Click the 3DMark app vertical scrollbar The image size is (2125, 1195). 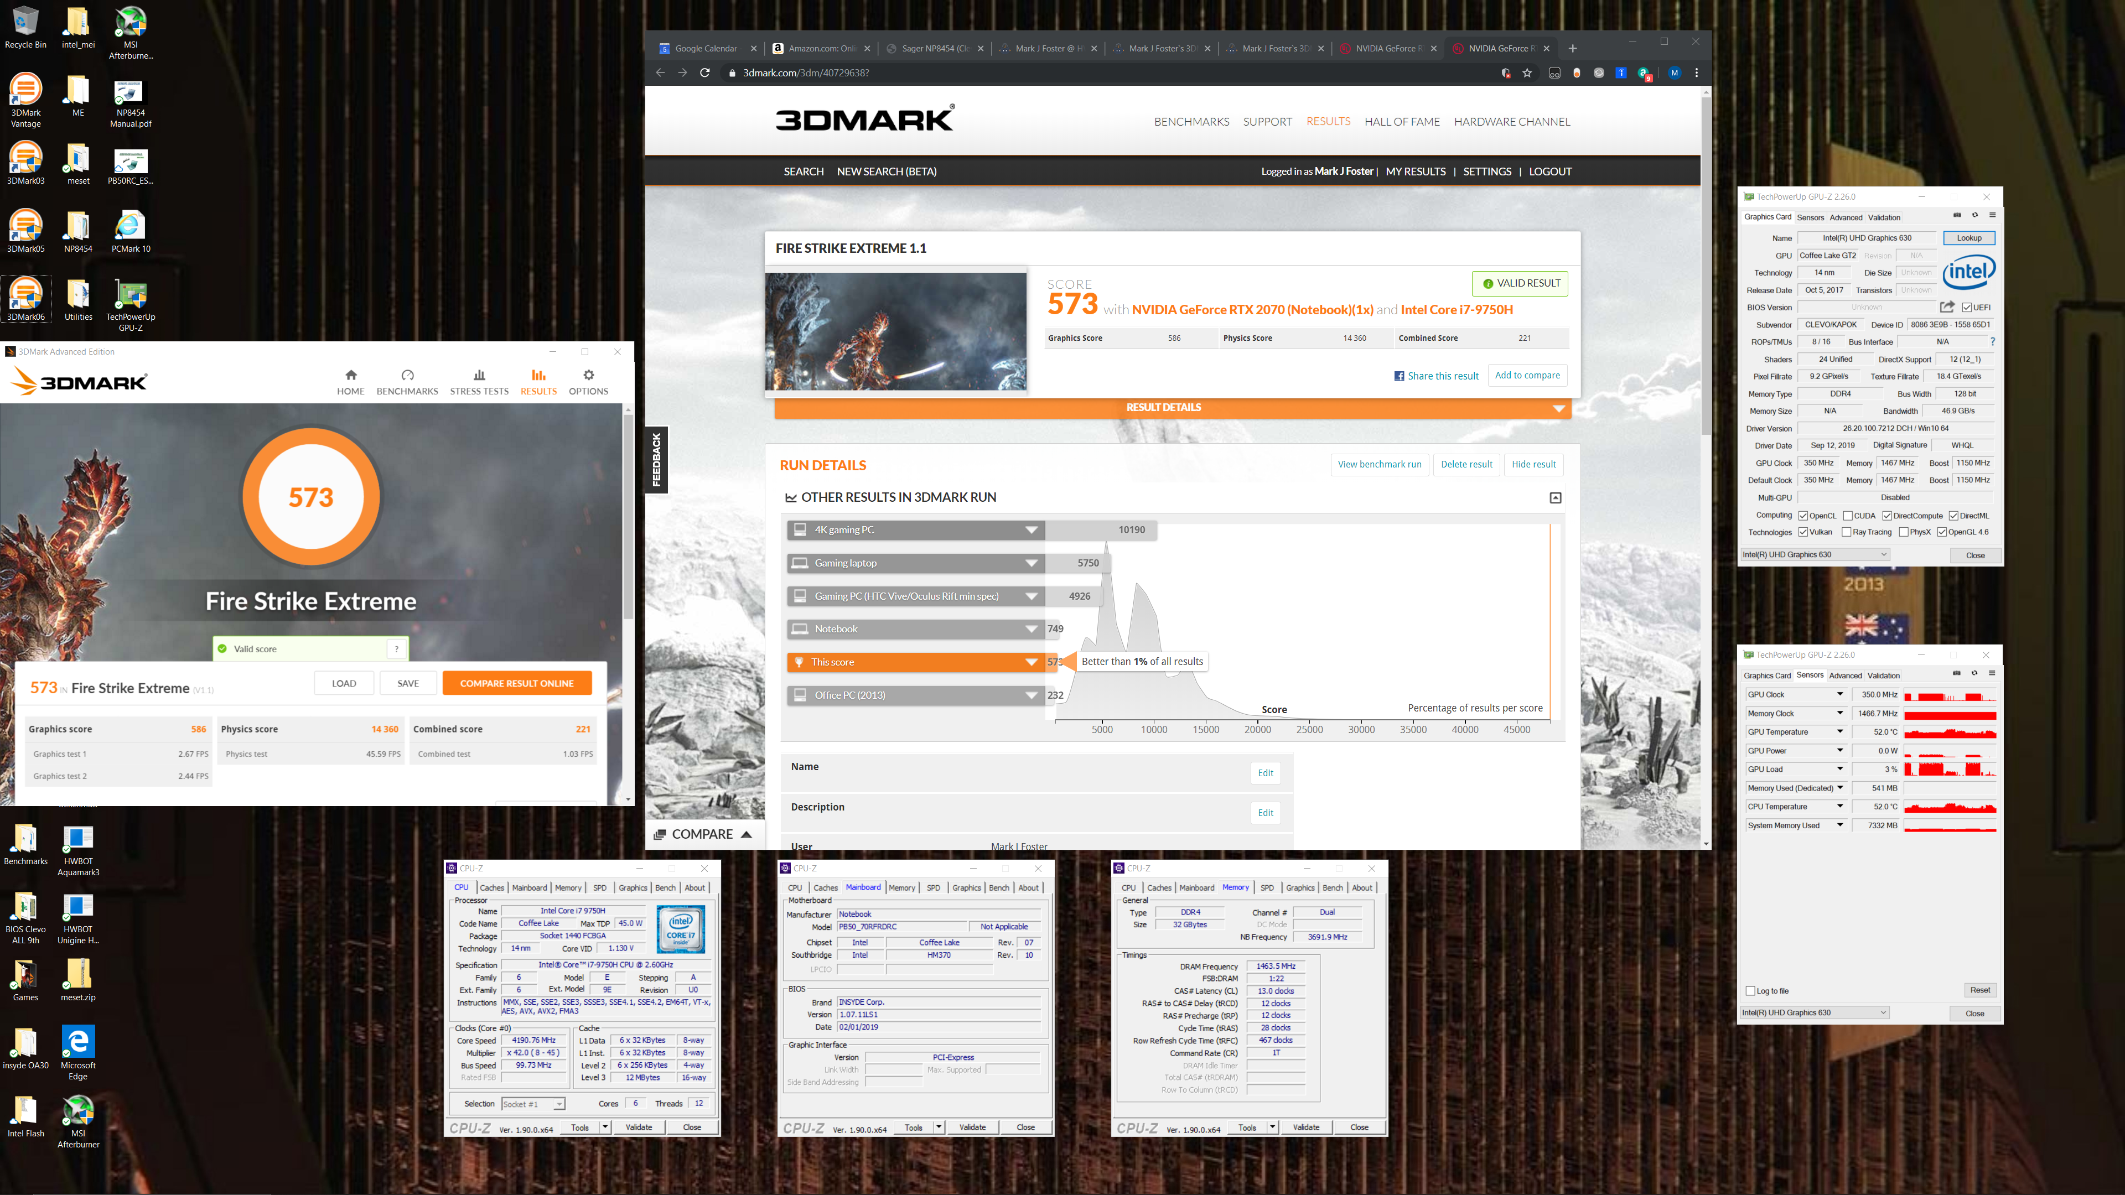[x=628, y=517]
